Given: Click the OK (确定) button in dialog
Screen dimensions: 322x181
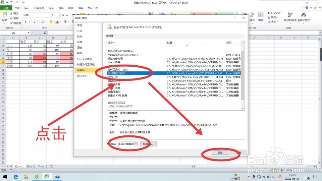Looking at the screenshot, I should 220,153.
